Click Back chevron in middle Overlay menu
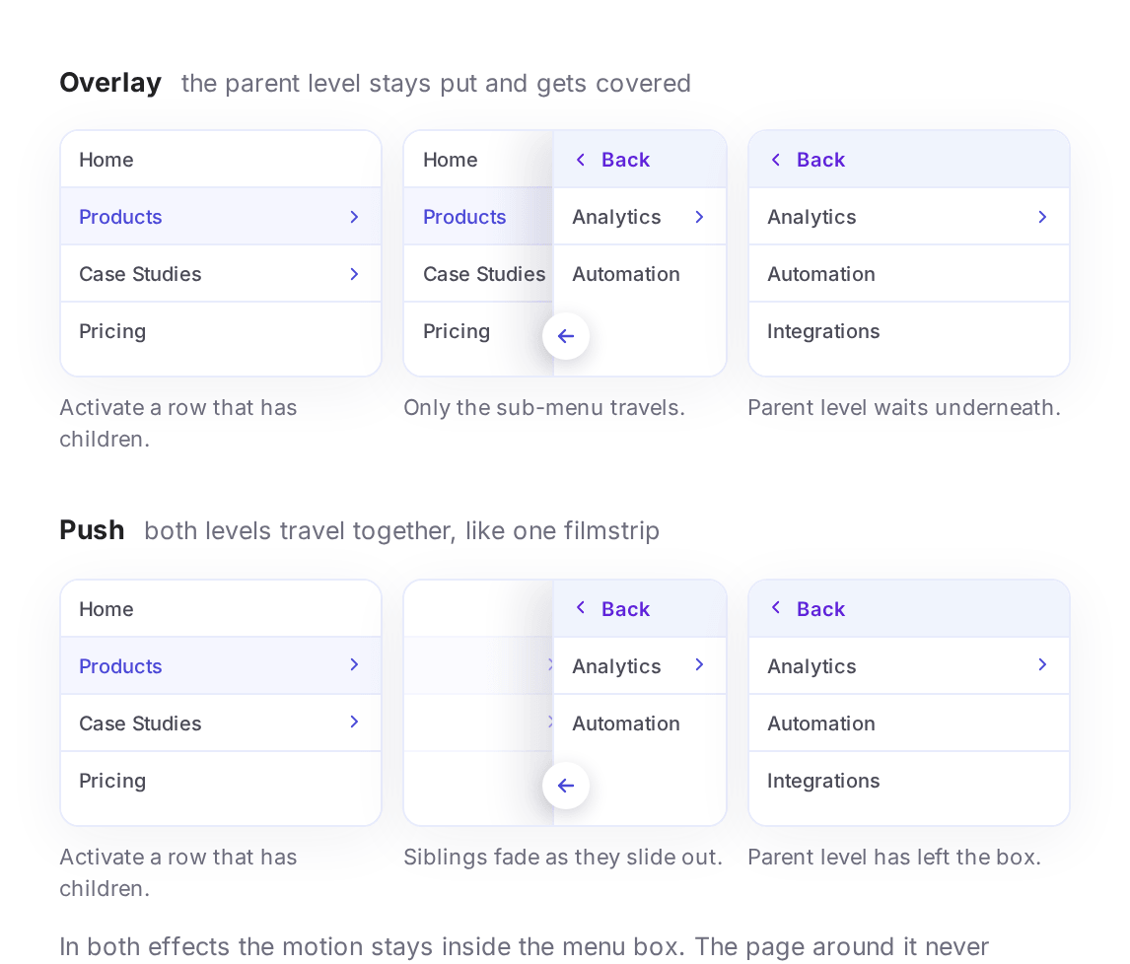The height and width of the screenshot is (964, 1130). coord(580,160)
